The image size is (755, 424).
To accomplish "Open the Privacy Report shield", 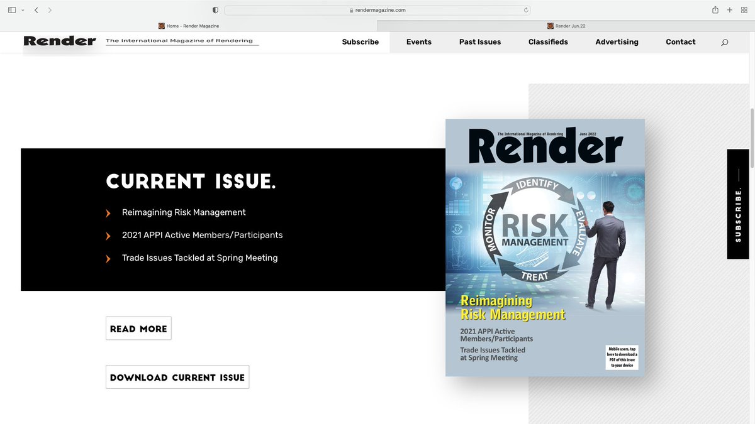I will [x=215, y=9].
